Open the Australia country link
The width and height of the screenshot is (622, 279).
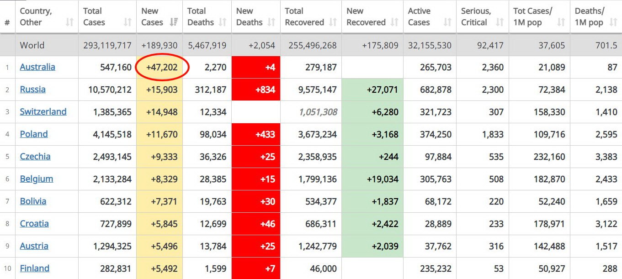37,67
